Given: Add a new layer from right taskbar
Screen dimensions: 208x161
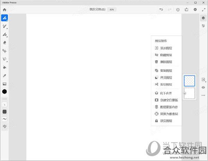Looking at the screenshot, I should (x=203, y=80).
